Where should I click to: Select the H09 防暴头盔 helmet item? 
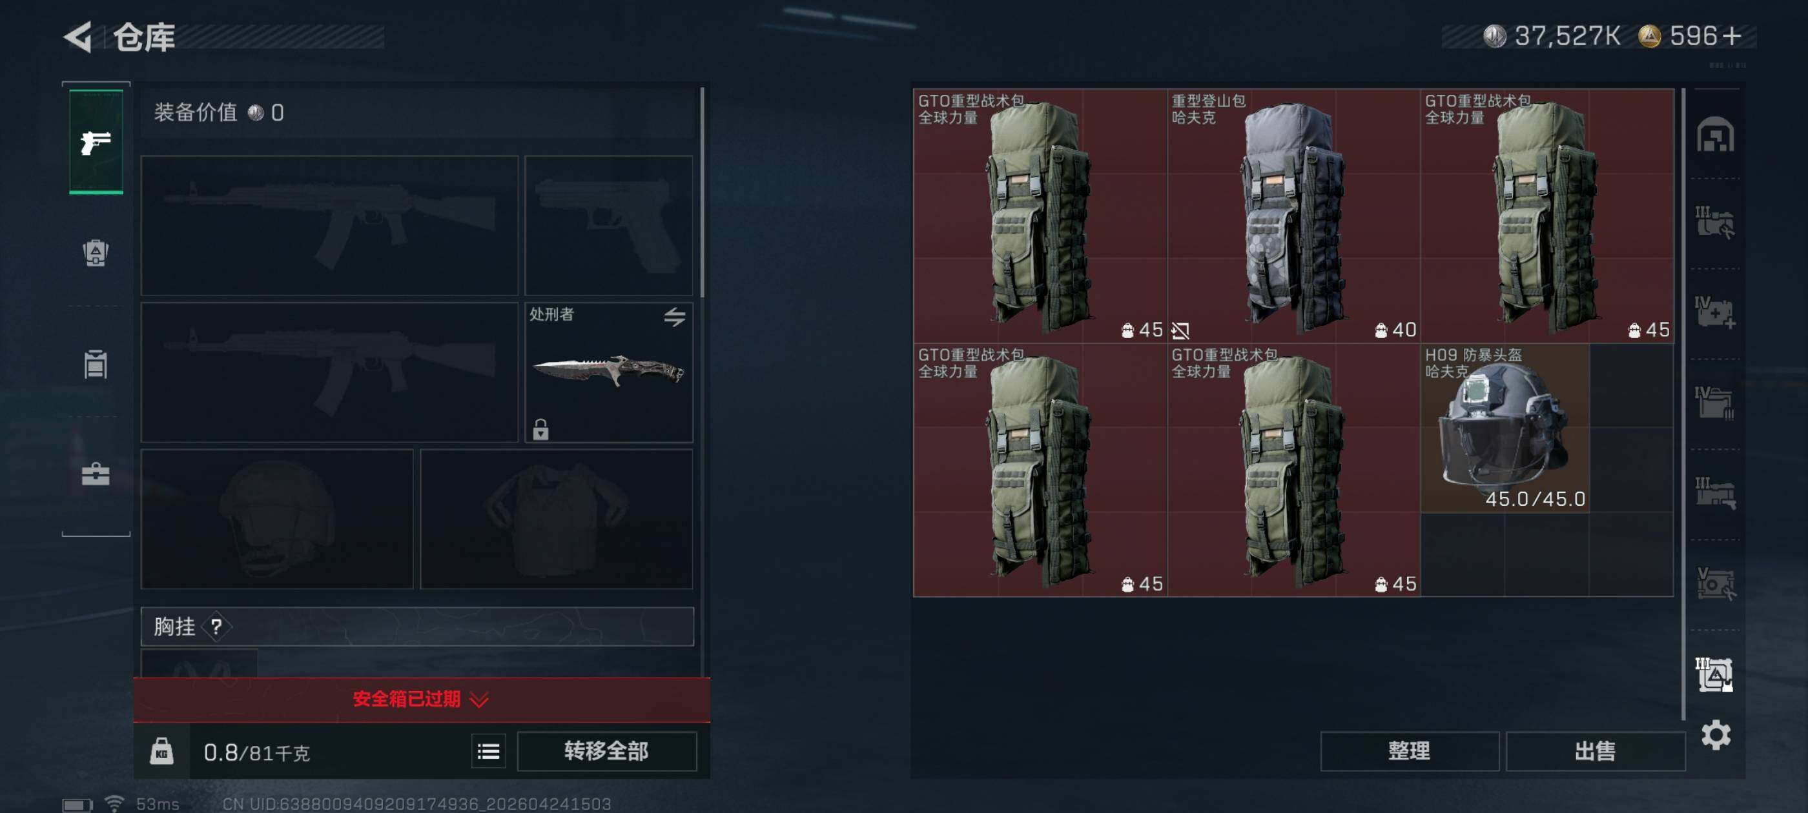coord(1505,427)
